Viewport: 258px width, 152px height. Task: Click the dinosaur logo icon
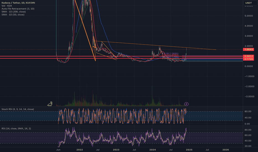point(50,104)
